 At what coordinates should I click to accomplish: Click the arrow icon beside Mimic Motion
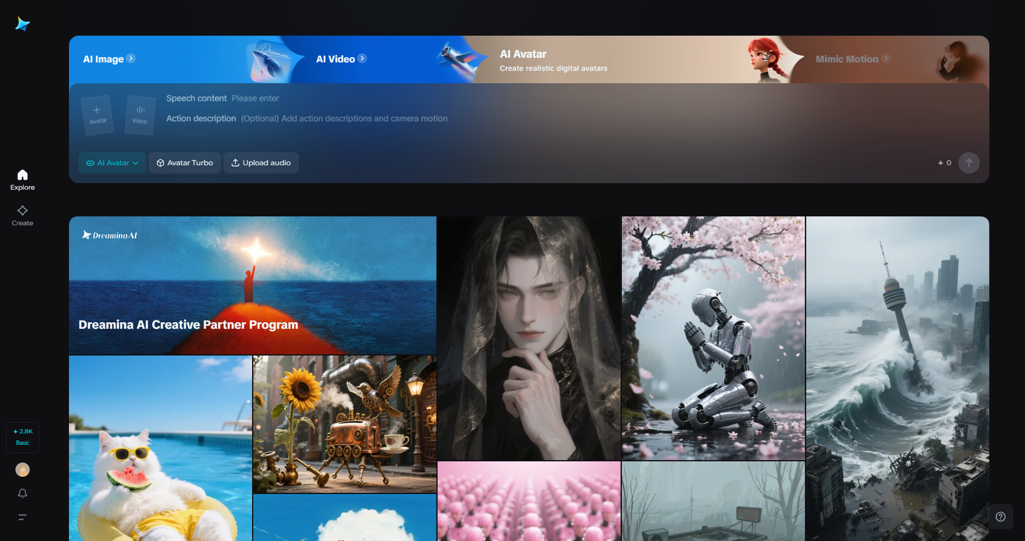(886, 58)
